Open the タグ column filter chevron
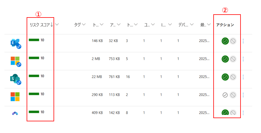 click(84, 24)
